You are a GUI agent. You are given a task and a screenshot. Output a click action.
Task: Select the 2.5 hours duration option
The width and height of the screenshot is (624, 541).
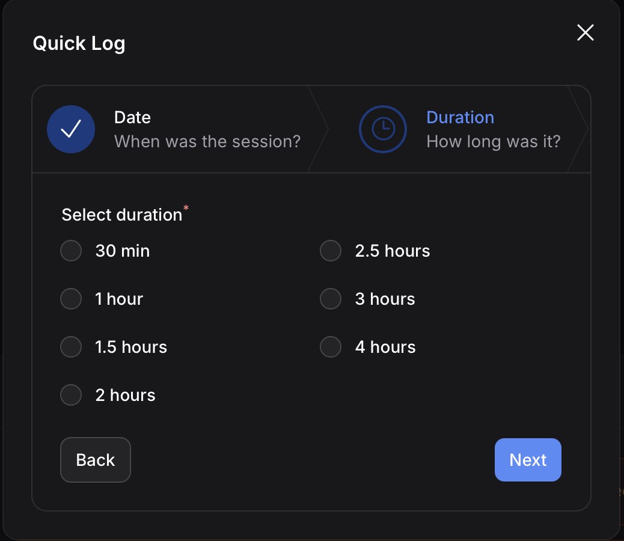(x=331, y=251)
